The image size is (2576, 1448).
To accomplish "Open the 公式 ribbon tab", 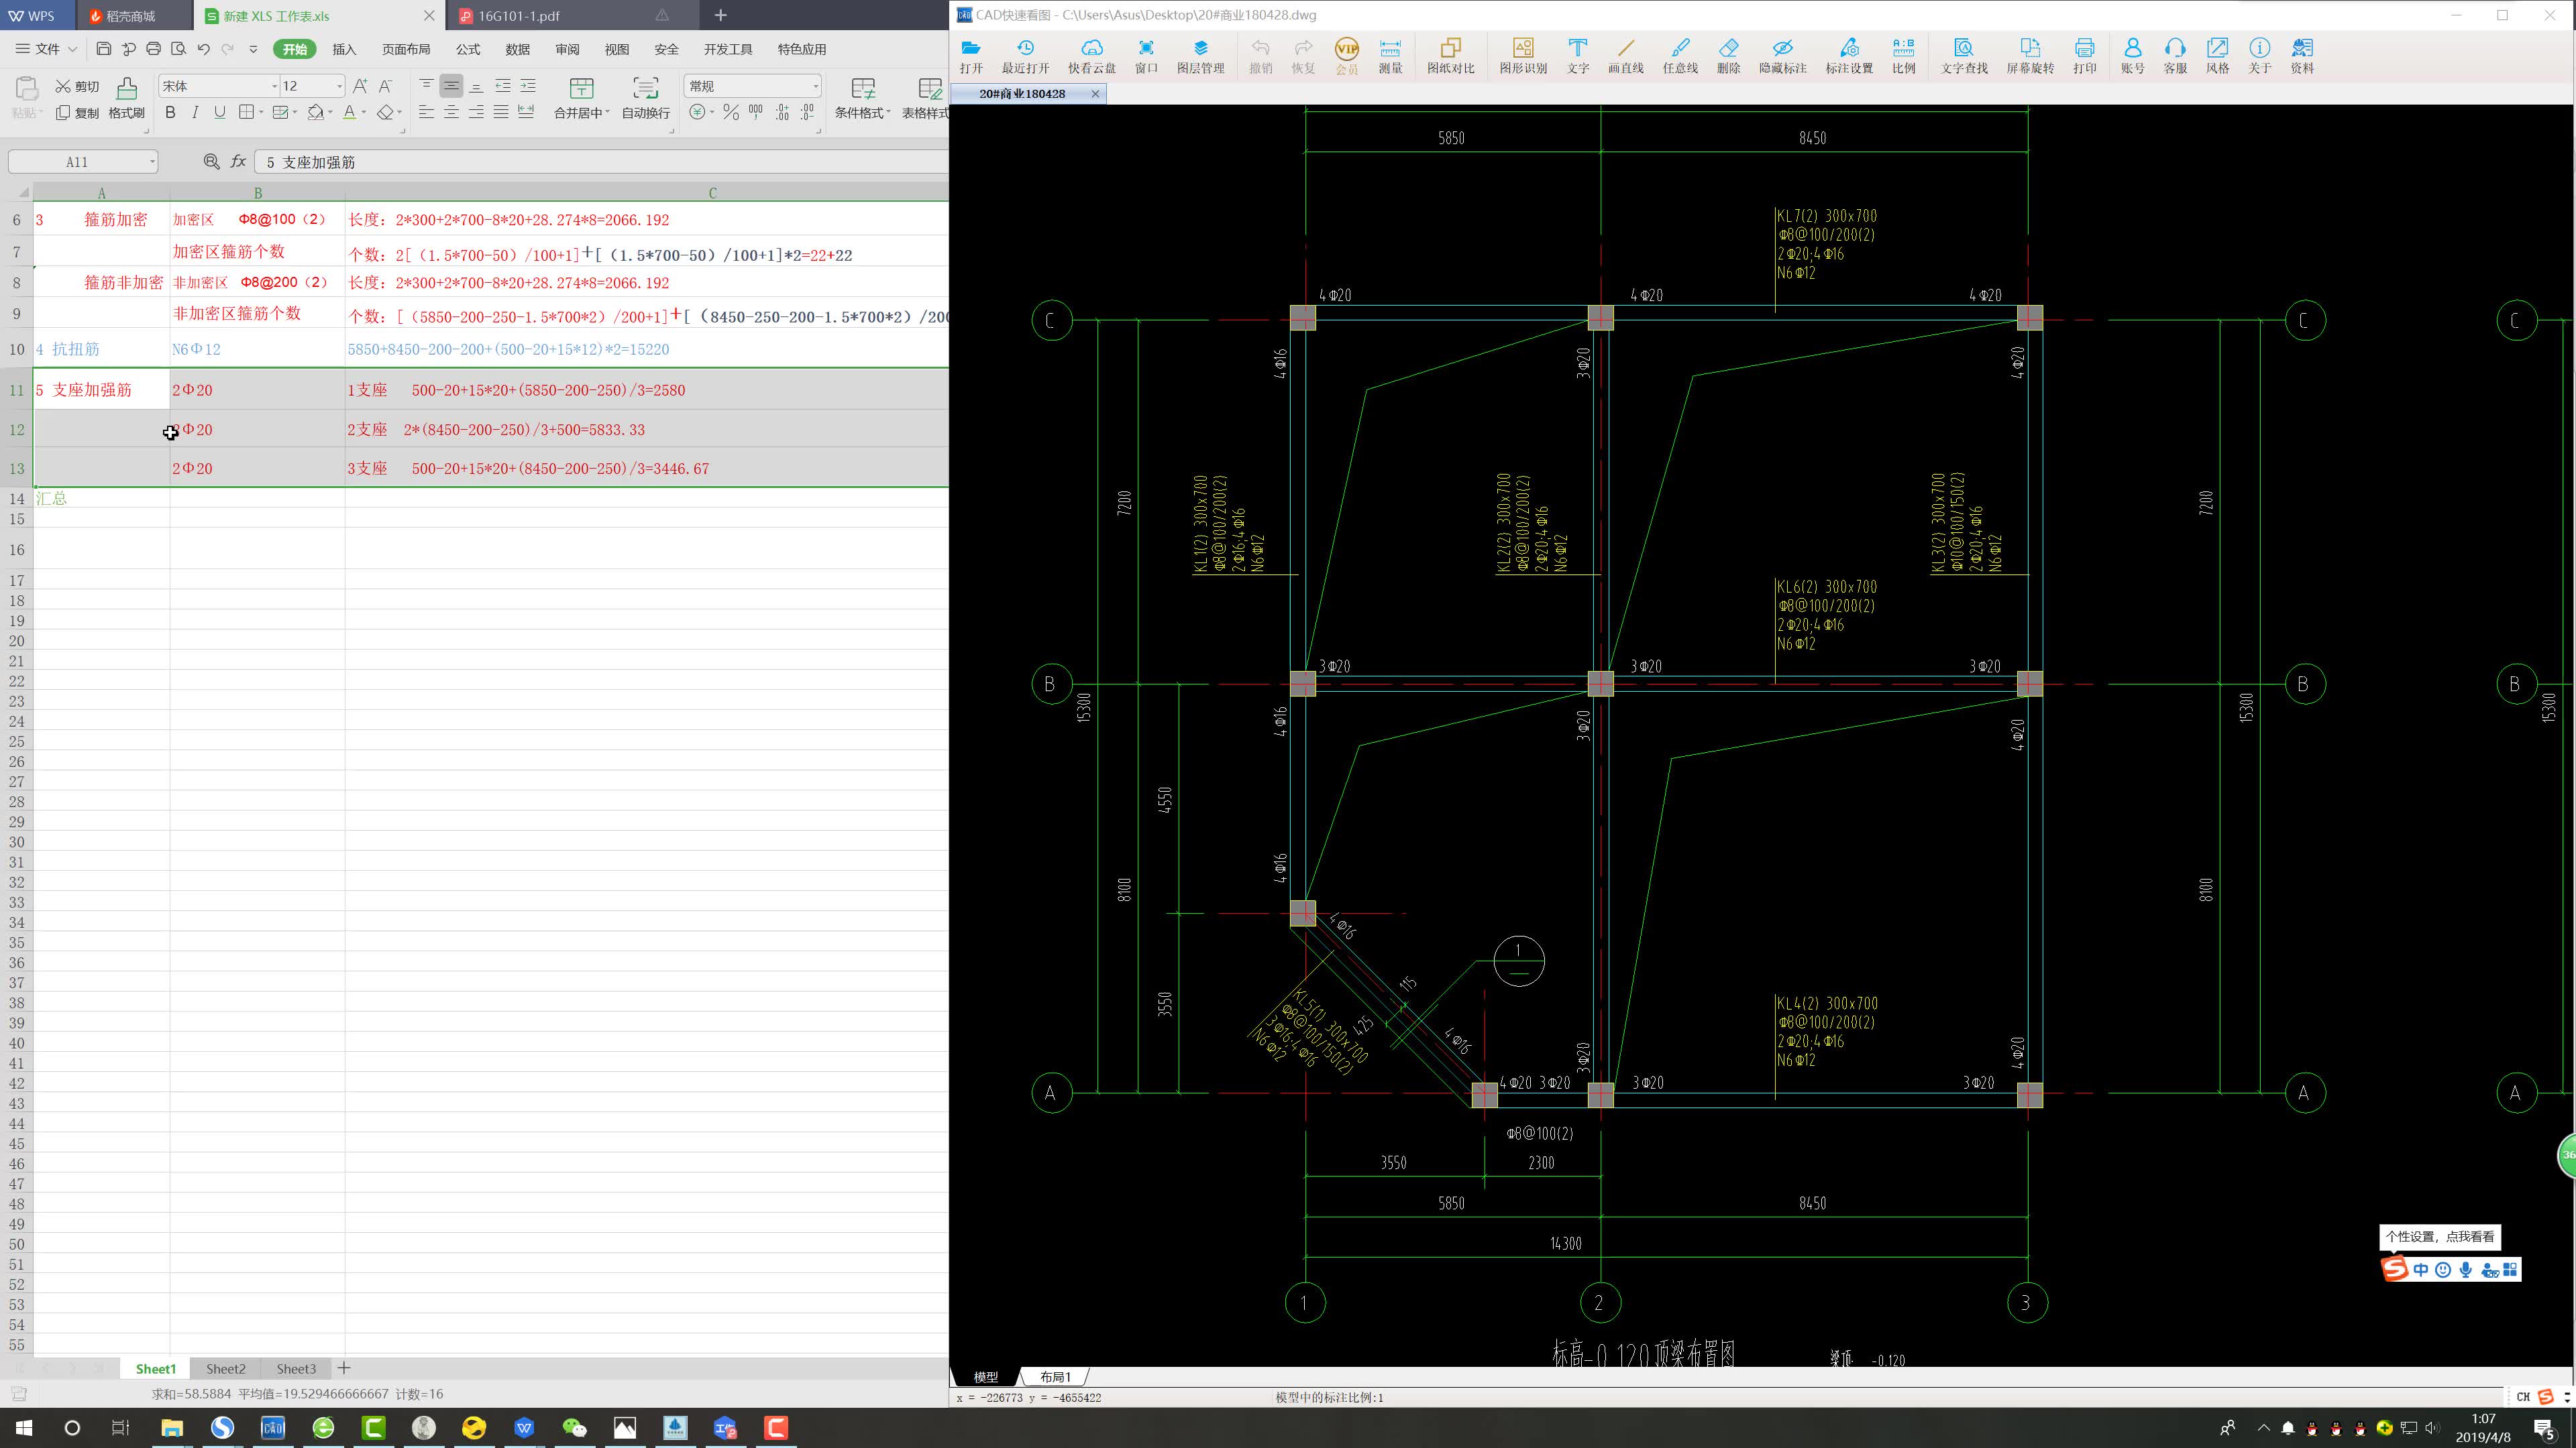I will point(468,49).
